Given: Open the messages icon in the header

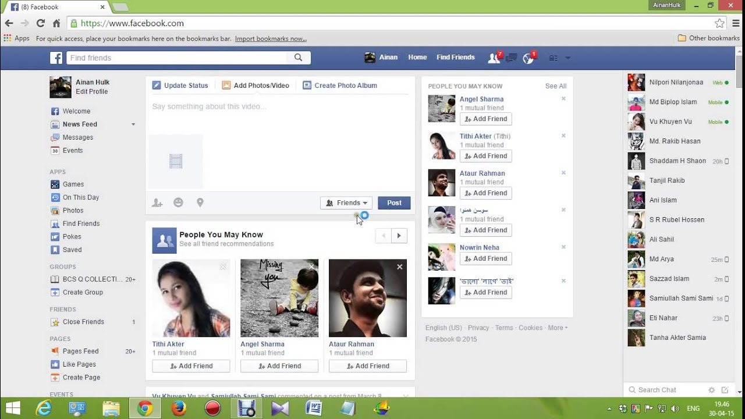Looking at the screenshot, I should (512, 58).
